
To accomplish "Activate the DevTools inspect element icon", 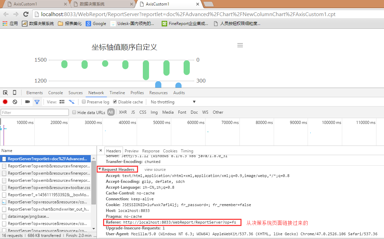I will (5, 92).
